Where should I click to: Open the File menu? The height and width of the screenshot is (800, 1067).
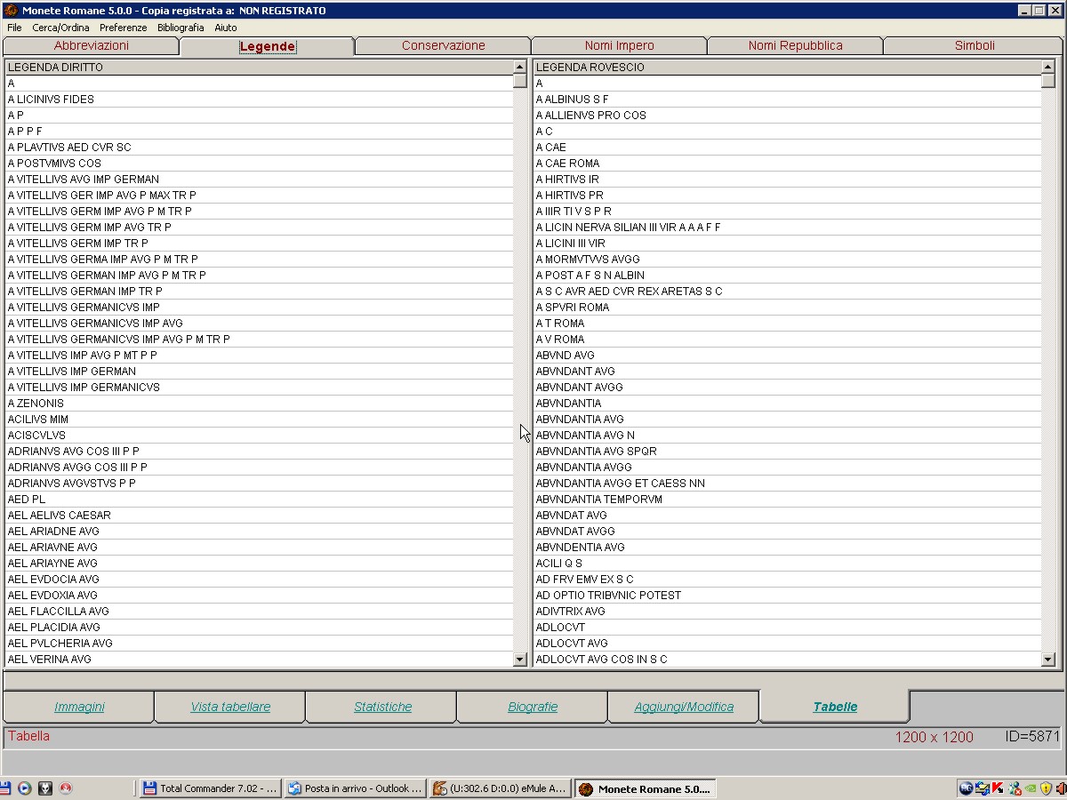click(x=14, y=28)
